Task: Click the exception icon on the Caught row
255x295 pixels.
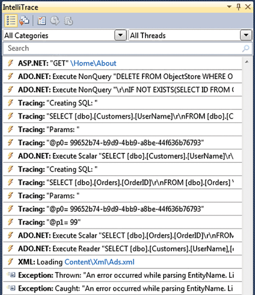Action: click(11, 288)
